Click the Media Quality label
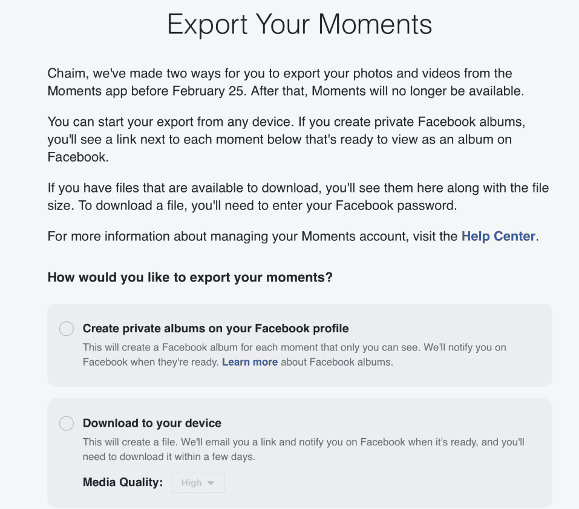 pyautogui.click(x=123, y=482)
